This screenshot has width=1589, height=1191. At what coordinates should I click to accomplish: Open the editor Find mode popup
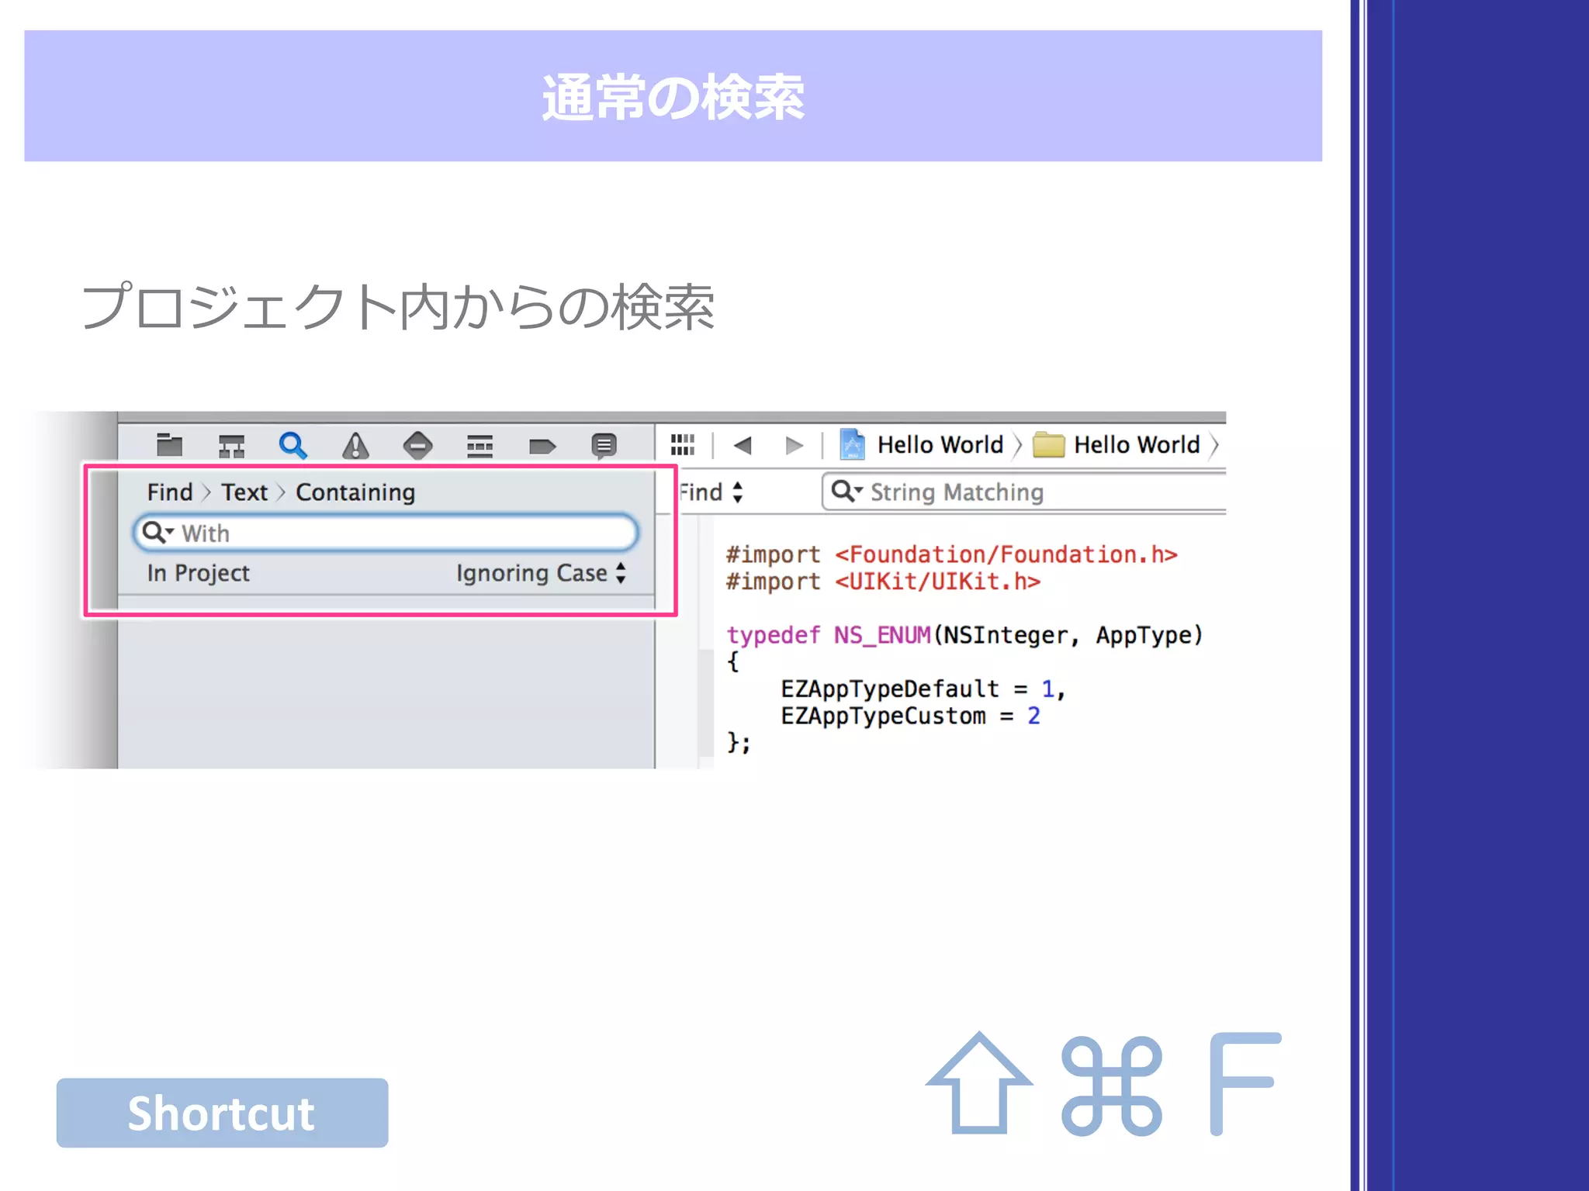(711, 492)
